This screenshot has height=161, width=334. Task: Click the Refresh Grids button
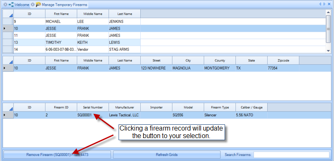167,155
